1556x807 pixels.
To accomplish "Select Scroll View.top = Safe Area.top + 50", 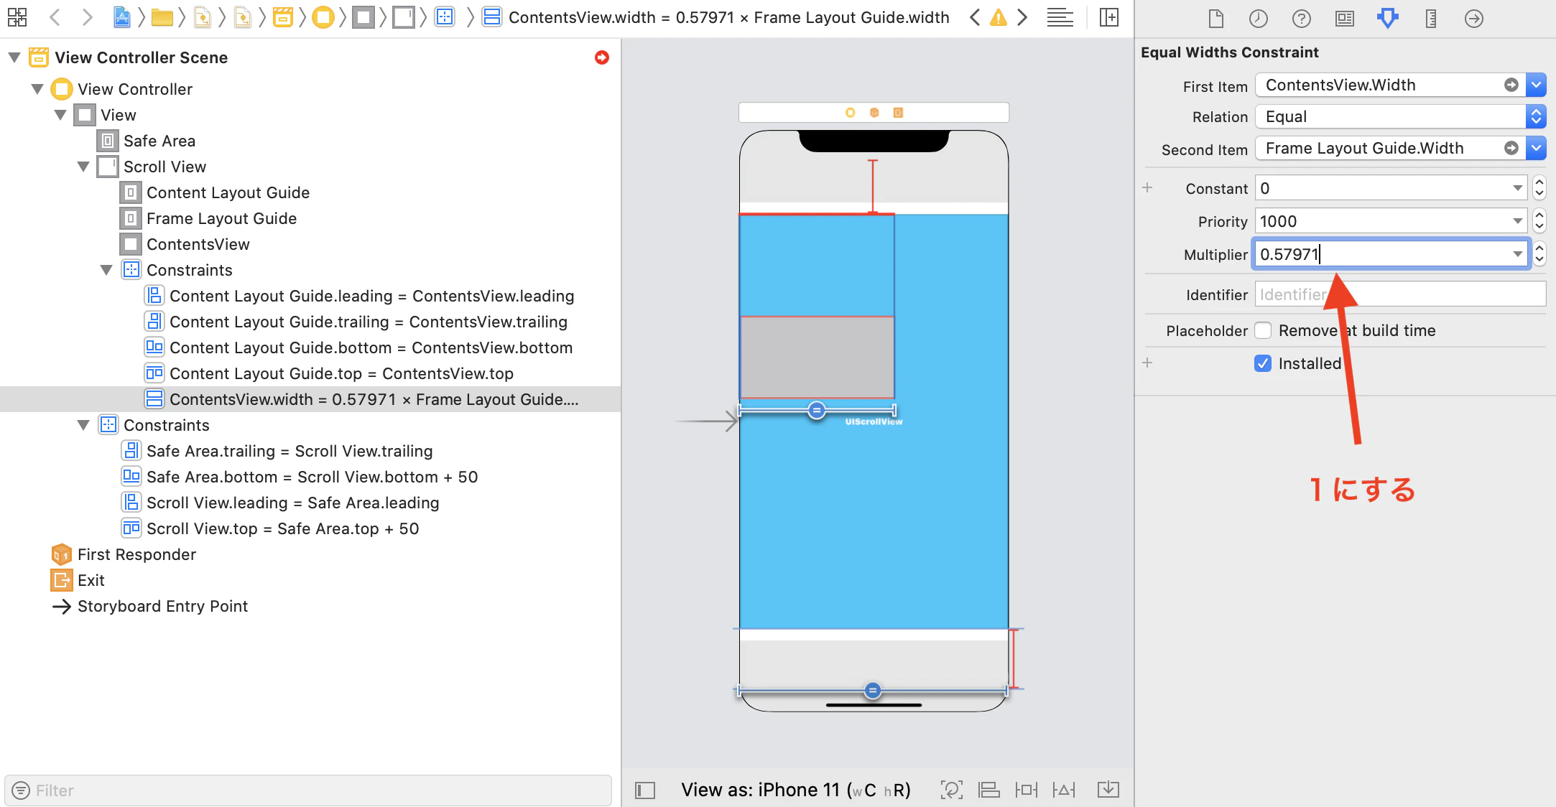I will [282, 528].
